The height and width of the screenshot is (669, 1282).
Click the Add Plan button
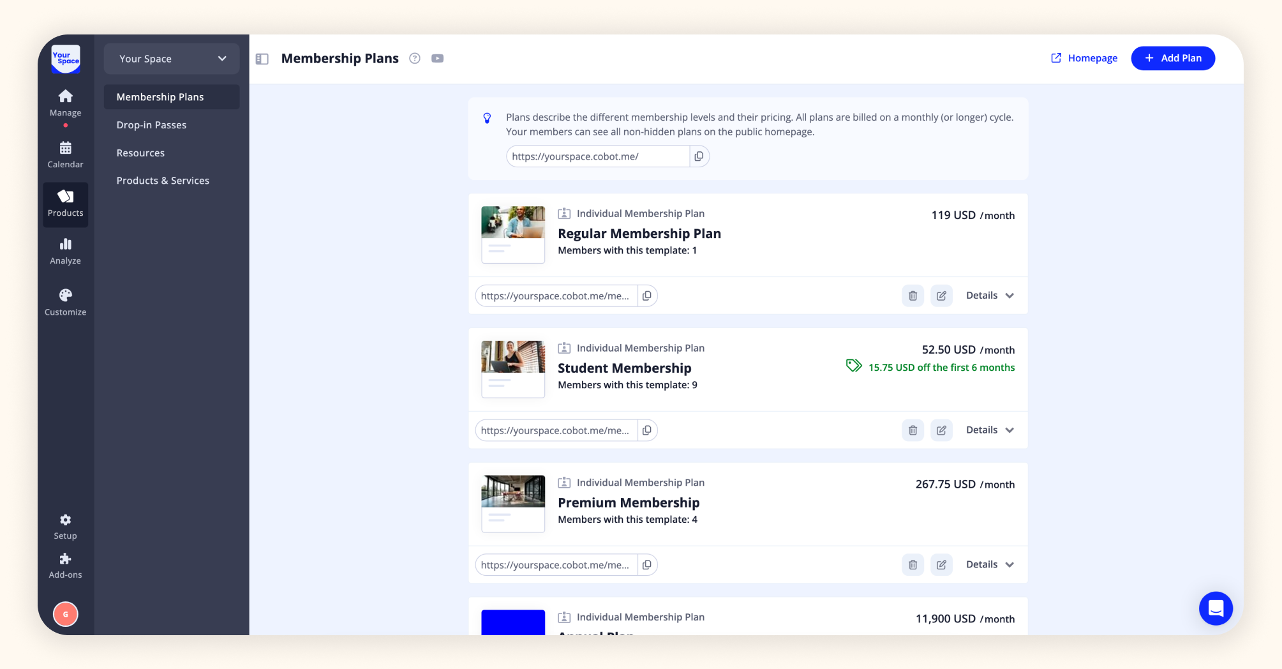(x=1172, y=58)
